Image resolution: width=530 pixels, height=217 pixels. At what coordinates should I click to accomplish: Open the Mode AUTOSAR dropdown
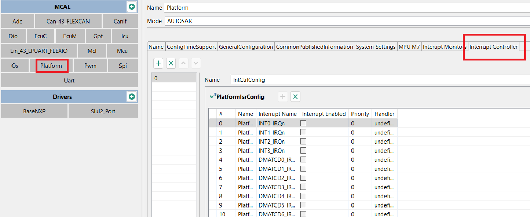[347, 21]
